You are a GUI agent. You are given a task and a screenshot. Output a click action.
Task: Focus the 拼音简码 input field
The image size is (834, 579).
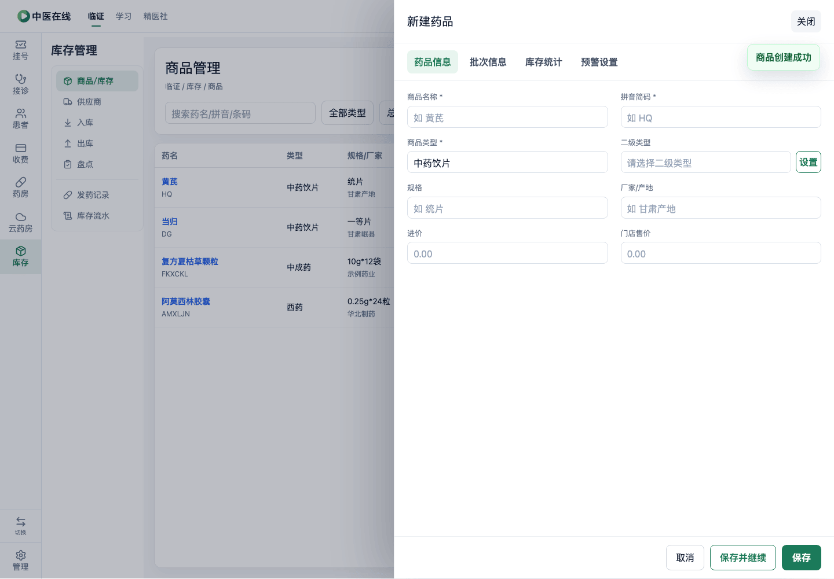tap(721, 117)
